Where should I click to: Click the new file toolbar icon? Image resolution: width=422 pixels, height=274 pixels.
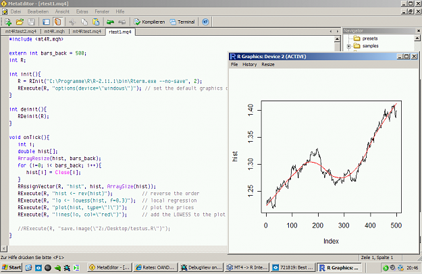click(8, 22)
